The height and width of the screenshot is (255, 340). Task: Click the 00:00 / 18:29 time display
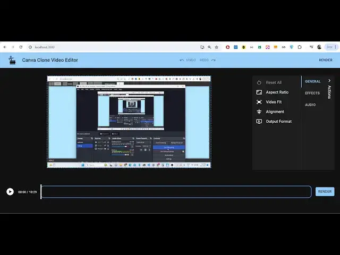click(x=27, y=192)
